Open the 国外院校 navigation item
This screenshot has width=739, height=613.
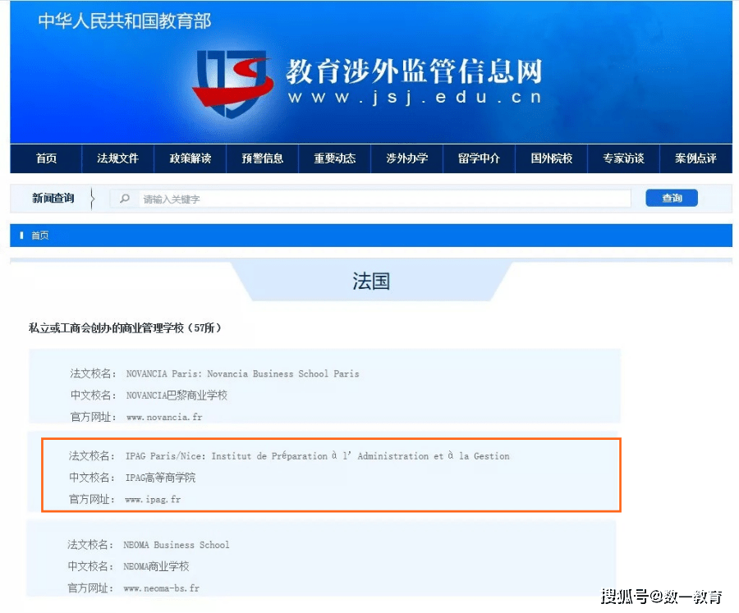pyautogui.click(x=551, y=158)
